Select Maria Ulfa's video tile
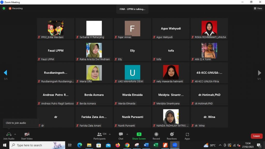Screen dimensions: 265x149 pos(94,73)
